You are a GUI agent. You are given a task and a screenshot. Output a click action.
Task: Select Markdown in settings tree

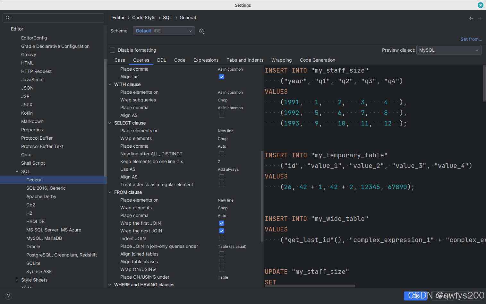[x=32, y=121]
